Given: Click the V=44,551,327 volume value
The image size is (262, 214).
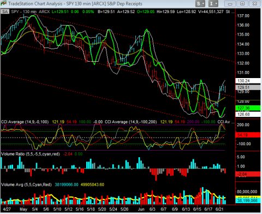Looking at the screenshot, I should pyautogui.click(x=211, y=11).
